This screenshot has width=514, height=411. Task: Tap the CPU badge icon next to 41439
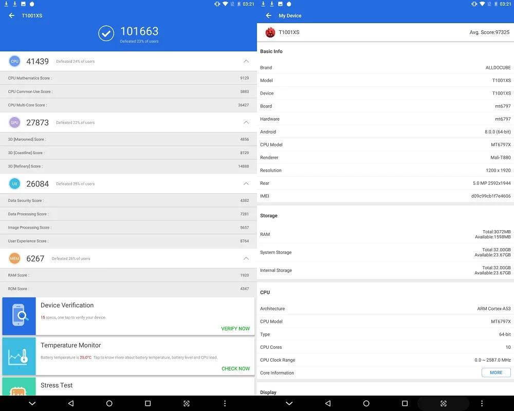14,61
